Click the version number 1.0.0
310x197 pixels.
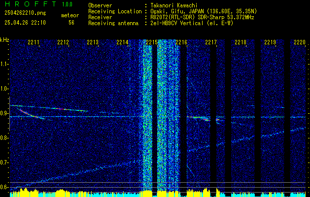pos(67,4)
